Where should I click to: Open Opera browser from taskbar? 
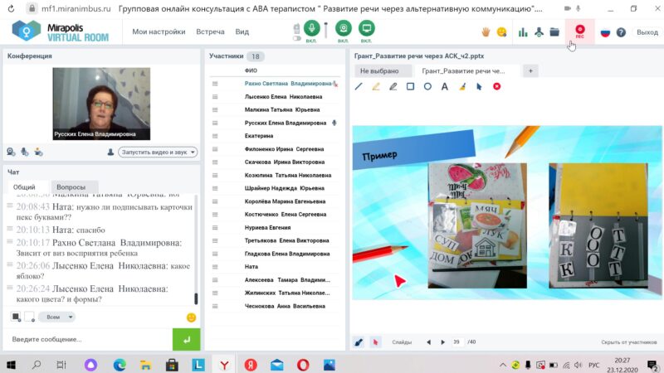(x=303, y=365)
